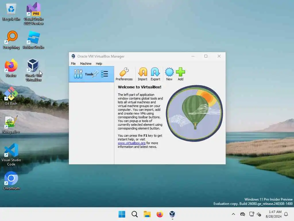Open the clock and date panel
This screenshot has width=294, height=221.
pos(274,214)
